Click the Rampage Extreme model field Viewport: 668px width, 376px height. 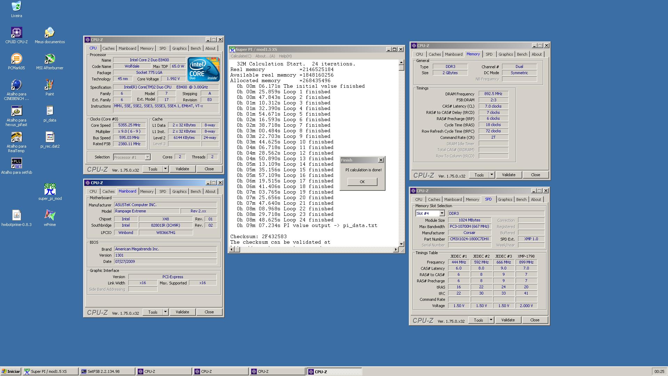click(146, 211)
